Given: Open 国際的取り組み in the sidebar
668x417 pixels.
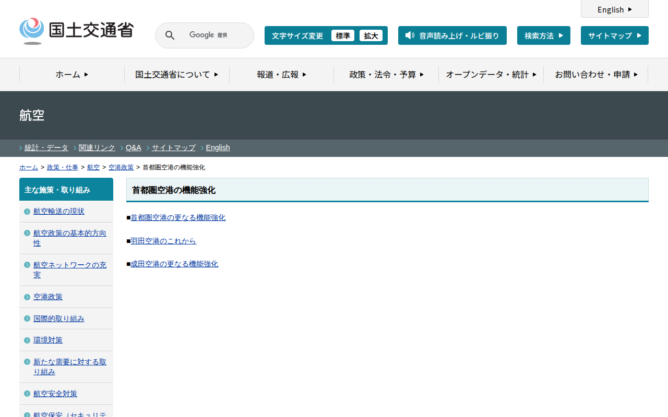Looking at the screenshot, I should pos(59,318).
